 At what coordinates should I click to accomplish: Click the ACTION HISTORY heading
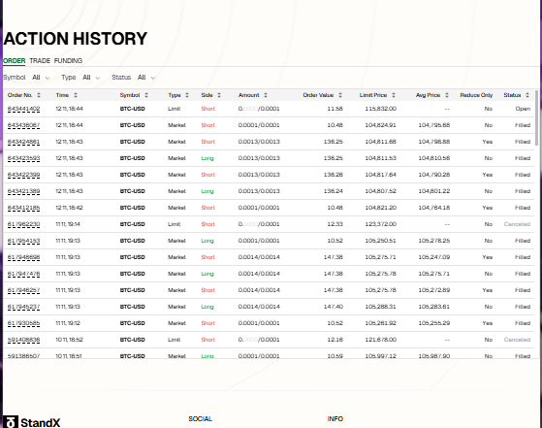coord(76,39)
